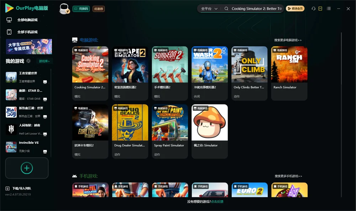Minimize the OurPlay window

click(339, 9)
